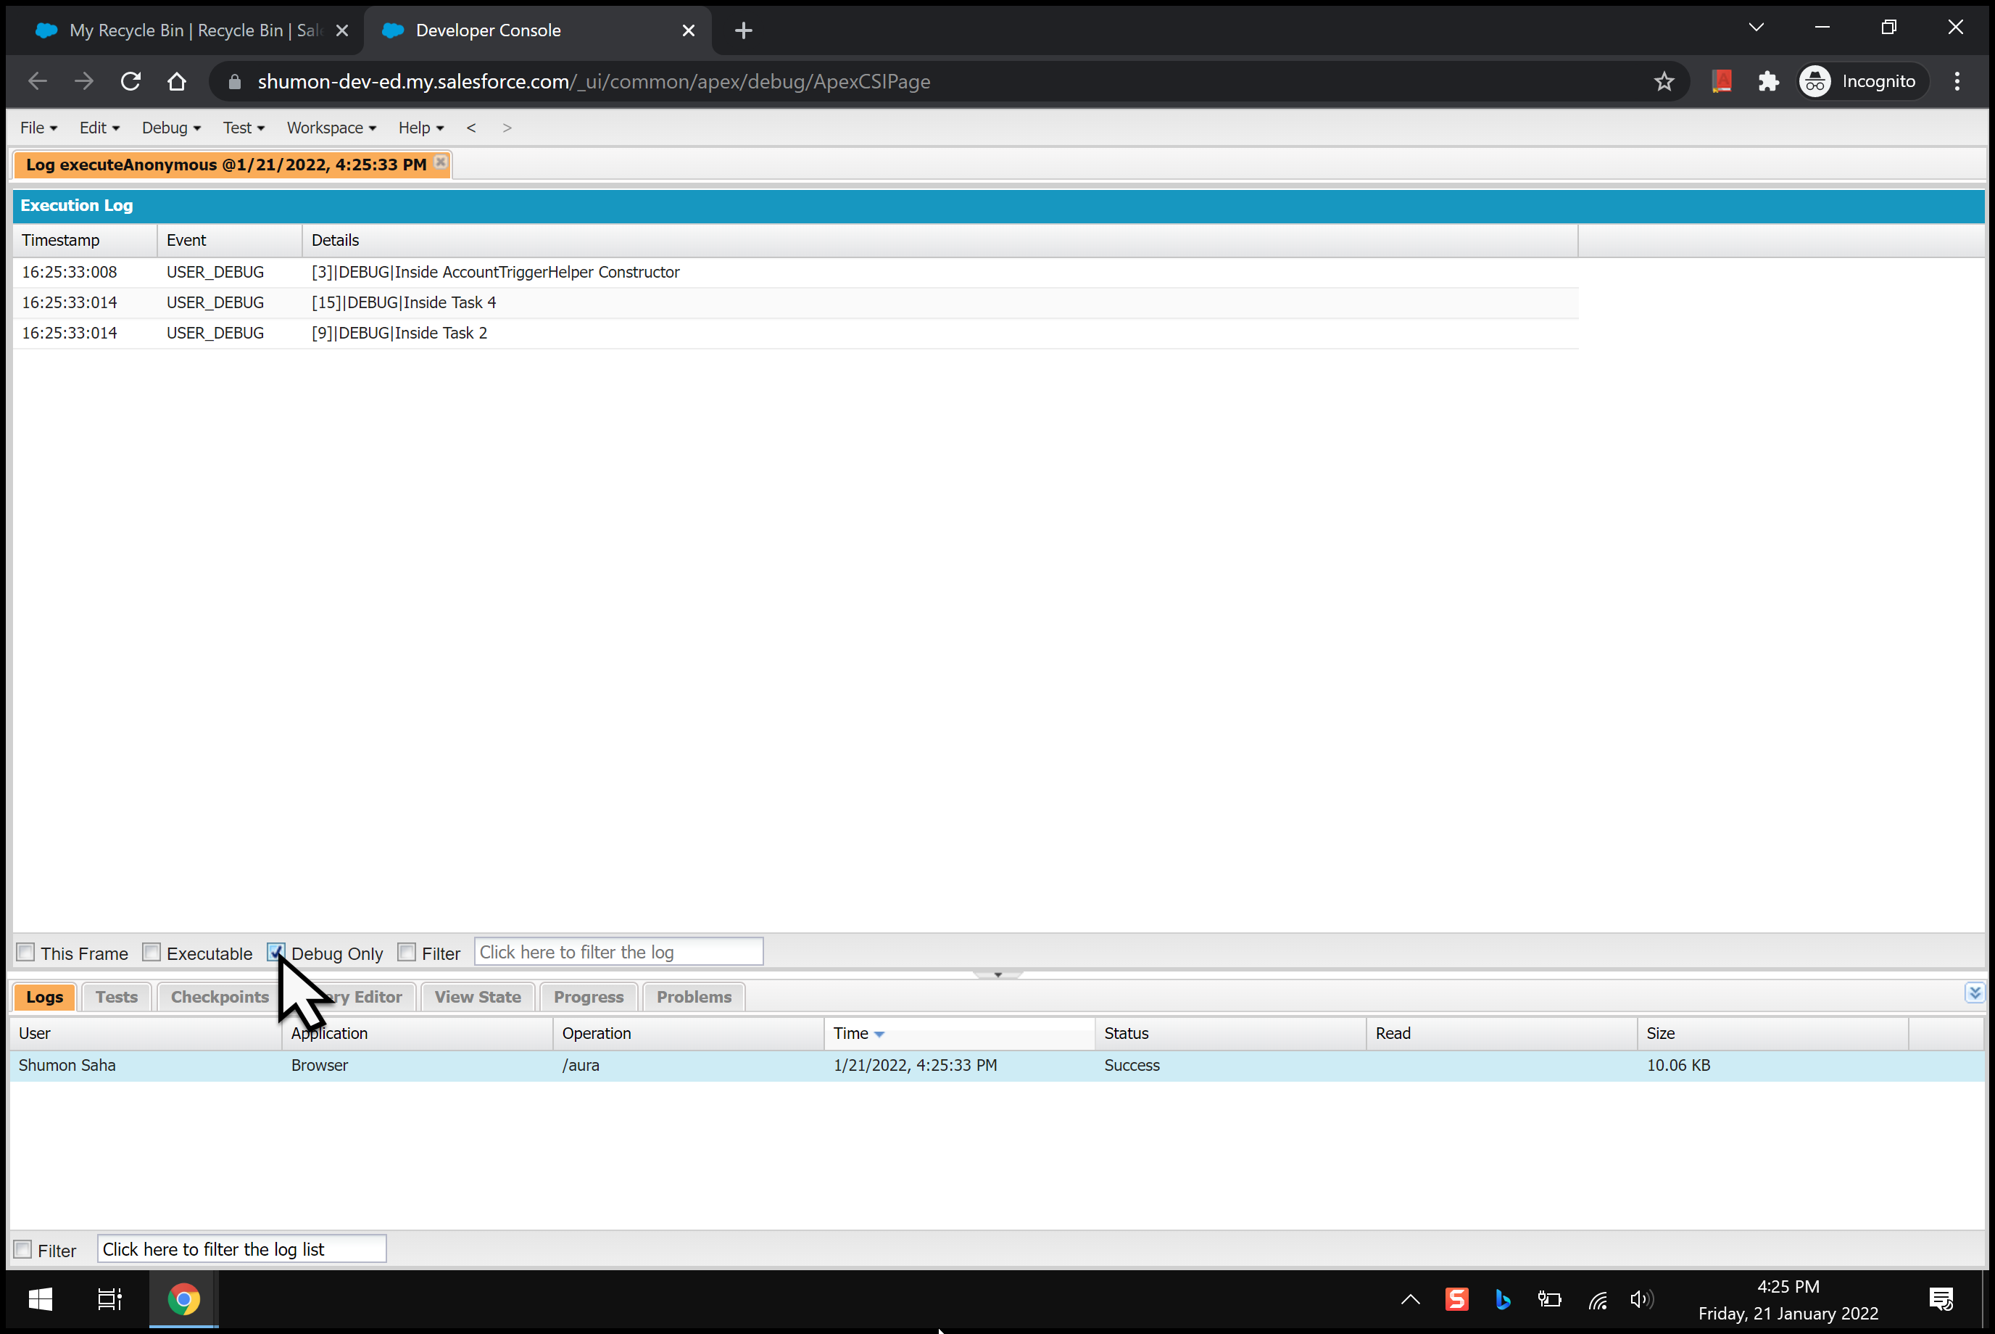Check battery status tray icon
This screenshot has height=1334, width=1995.
pyautogui.click(x=1549, y=1299)
